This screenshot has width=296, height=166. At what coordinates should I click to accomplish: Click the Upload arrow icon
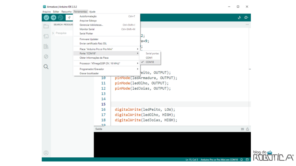pos(53,17)
